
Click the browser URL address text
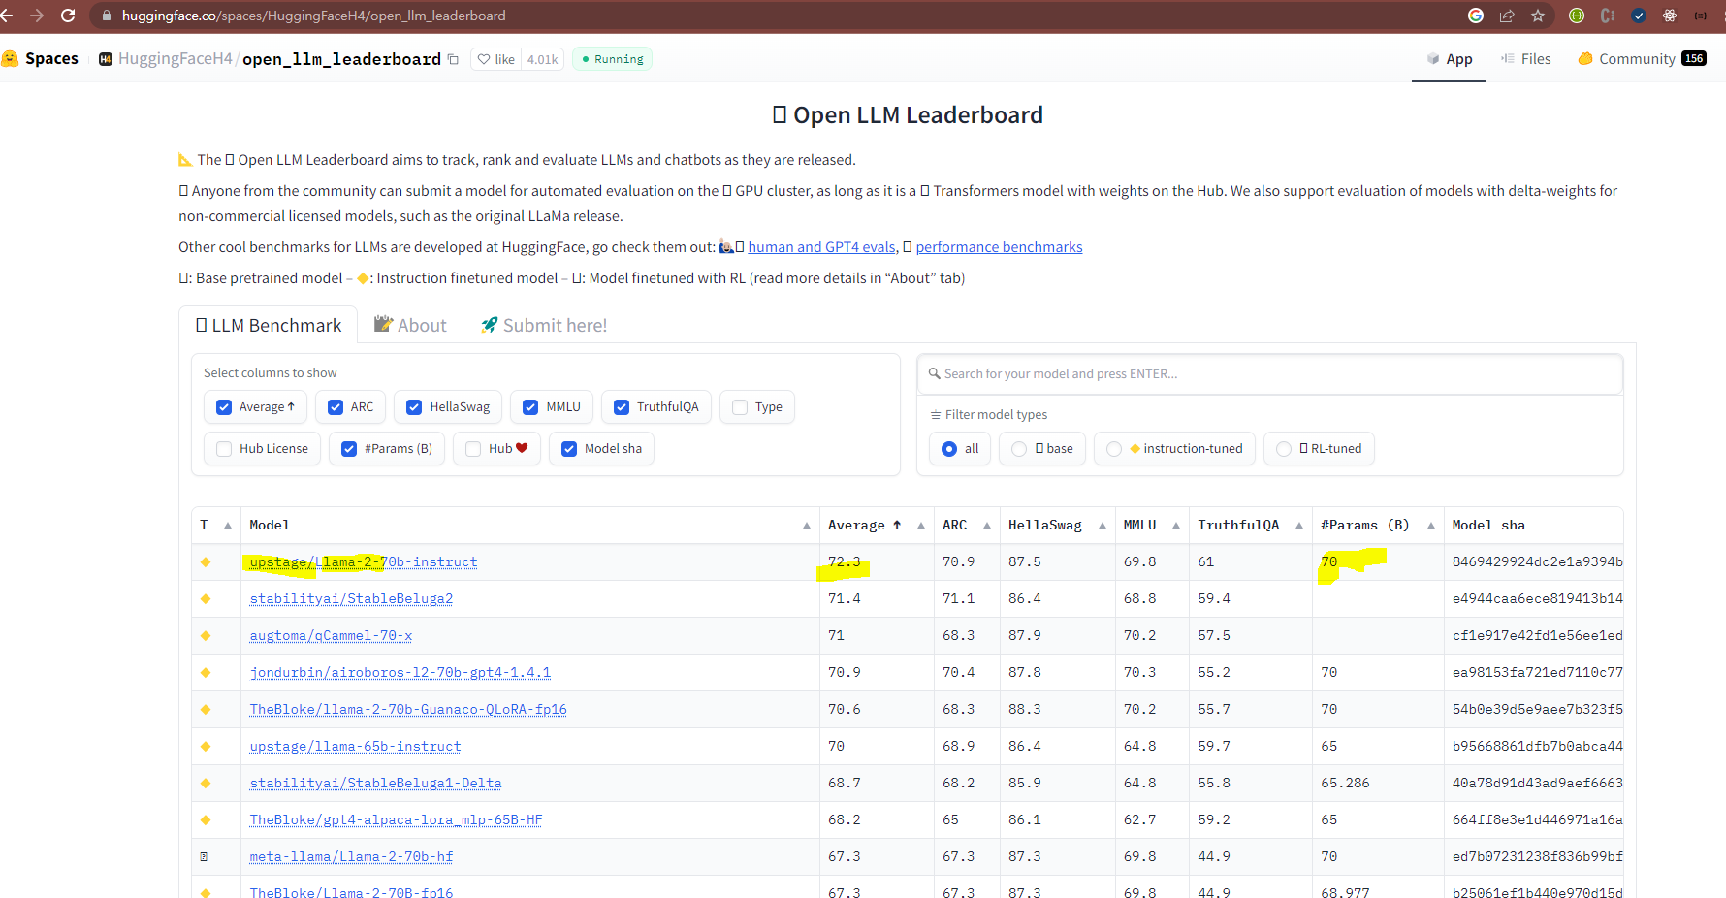click(x=314, y=16)
